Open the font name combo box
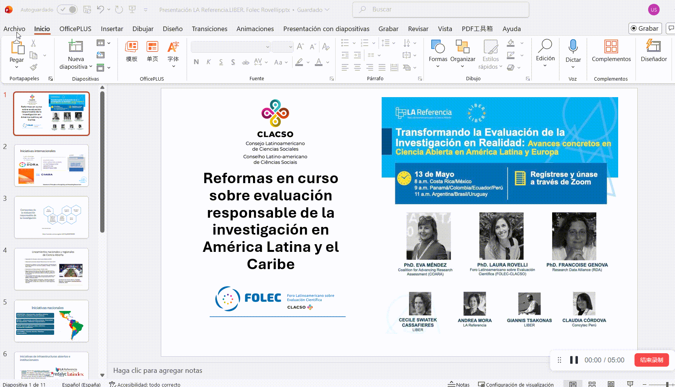Screen dimensions: 675x387 coord(231,47)
